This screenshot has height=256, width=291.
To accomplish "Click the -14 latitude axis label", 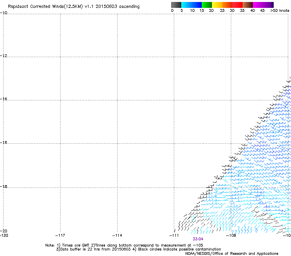I will (4, 99).
